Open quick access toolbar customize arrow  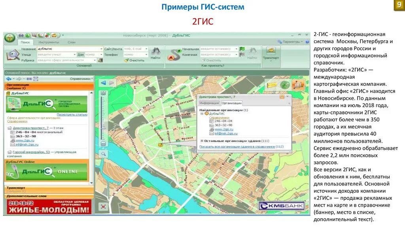coord(63,35)
